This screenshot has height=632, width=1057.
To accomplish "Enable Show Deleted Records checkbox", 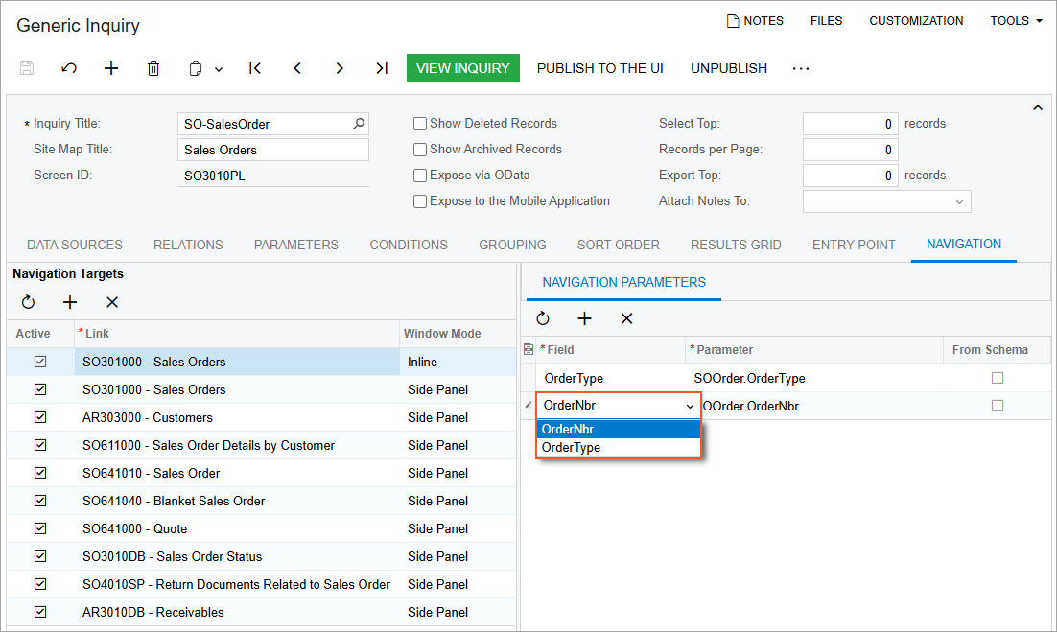I will [420, 124].
